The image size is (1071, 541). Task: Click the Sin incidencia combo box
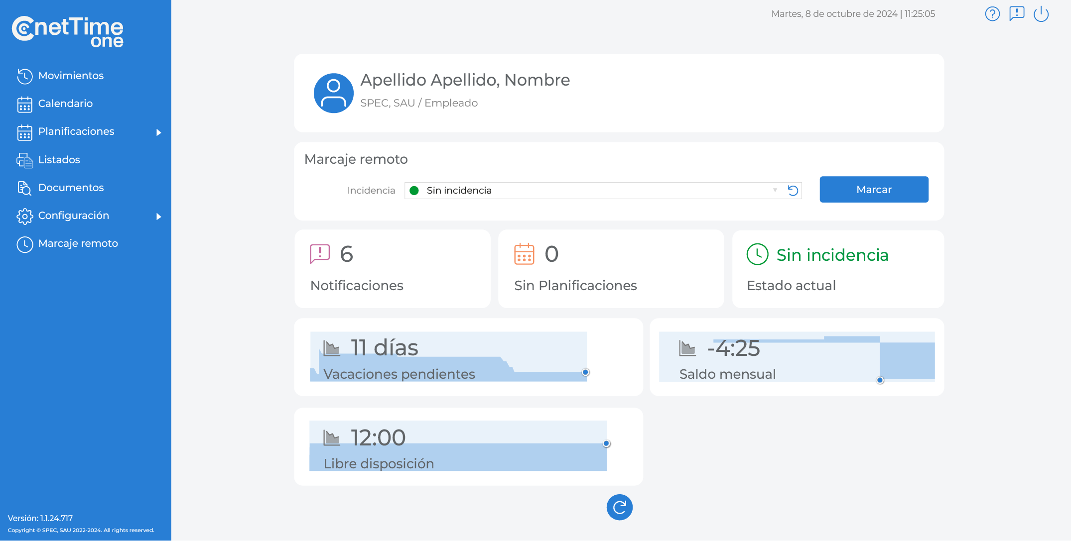pos(603,191)
